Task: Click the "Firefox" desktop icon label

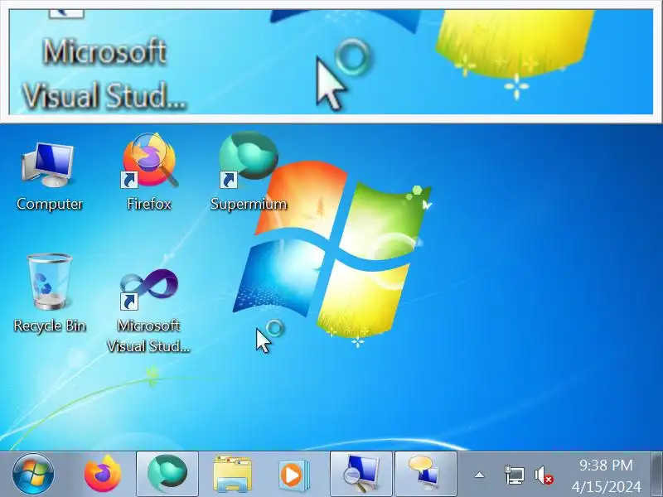Action: pyautogui.click(x=149, y=204)
